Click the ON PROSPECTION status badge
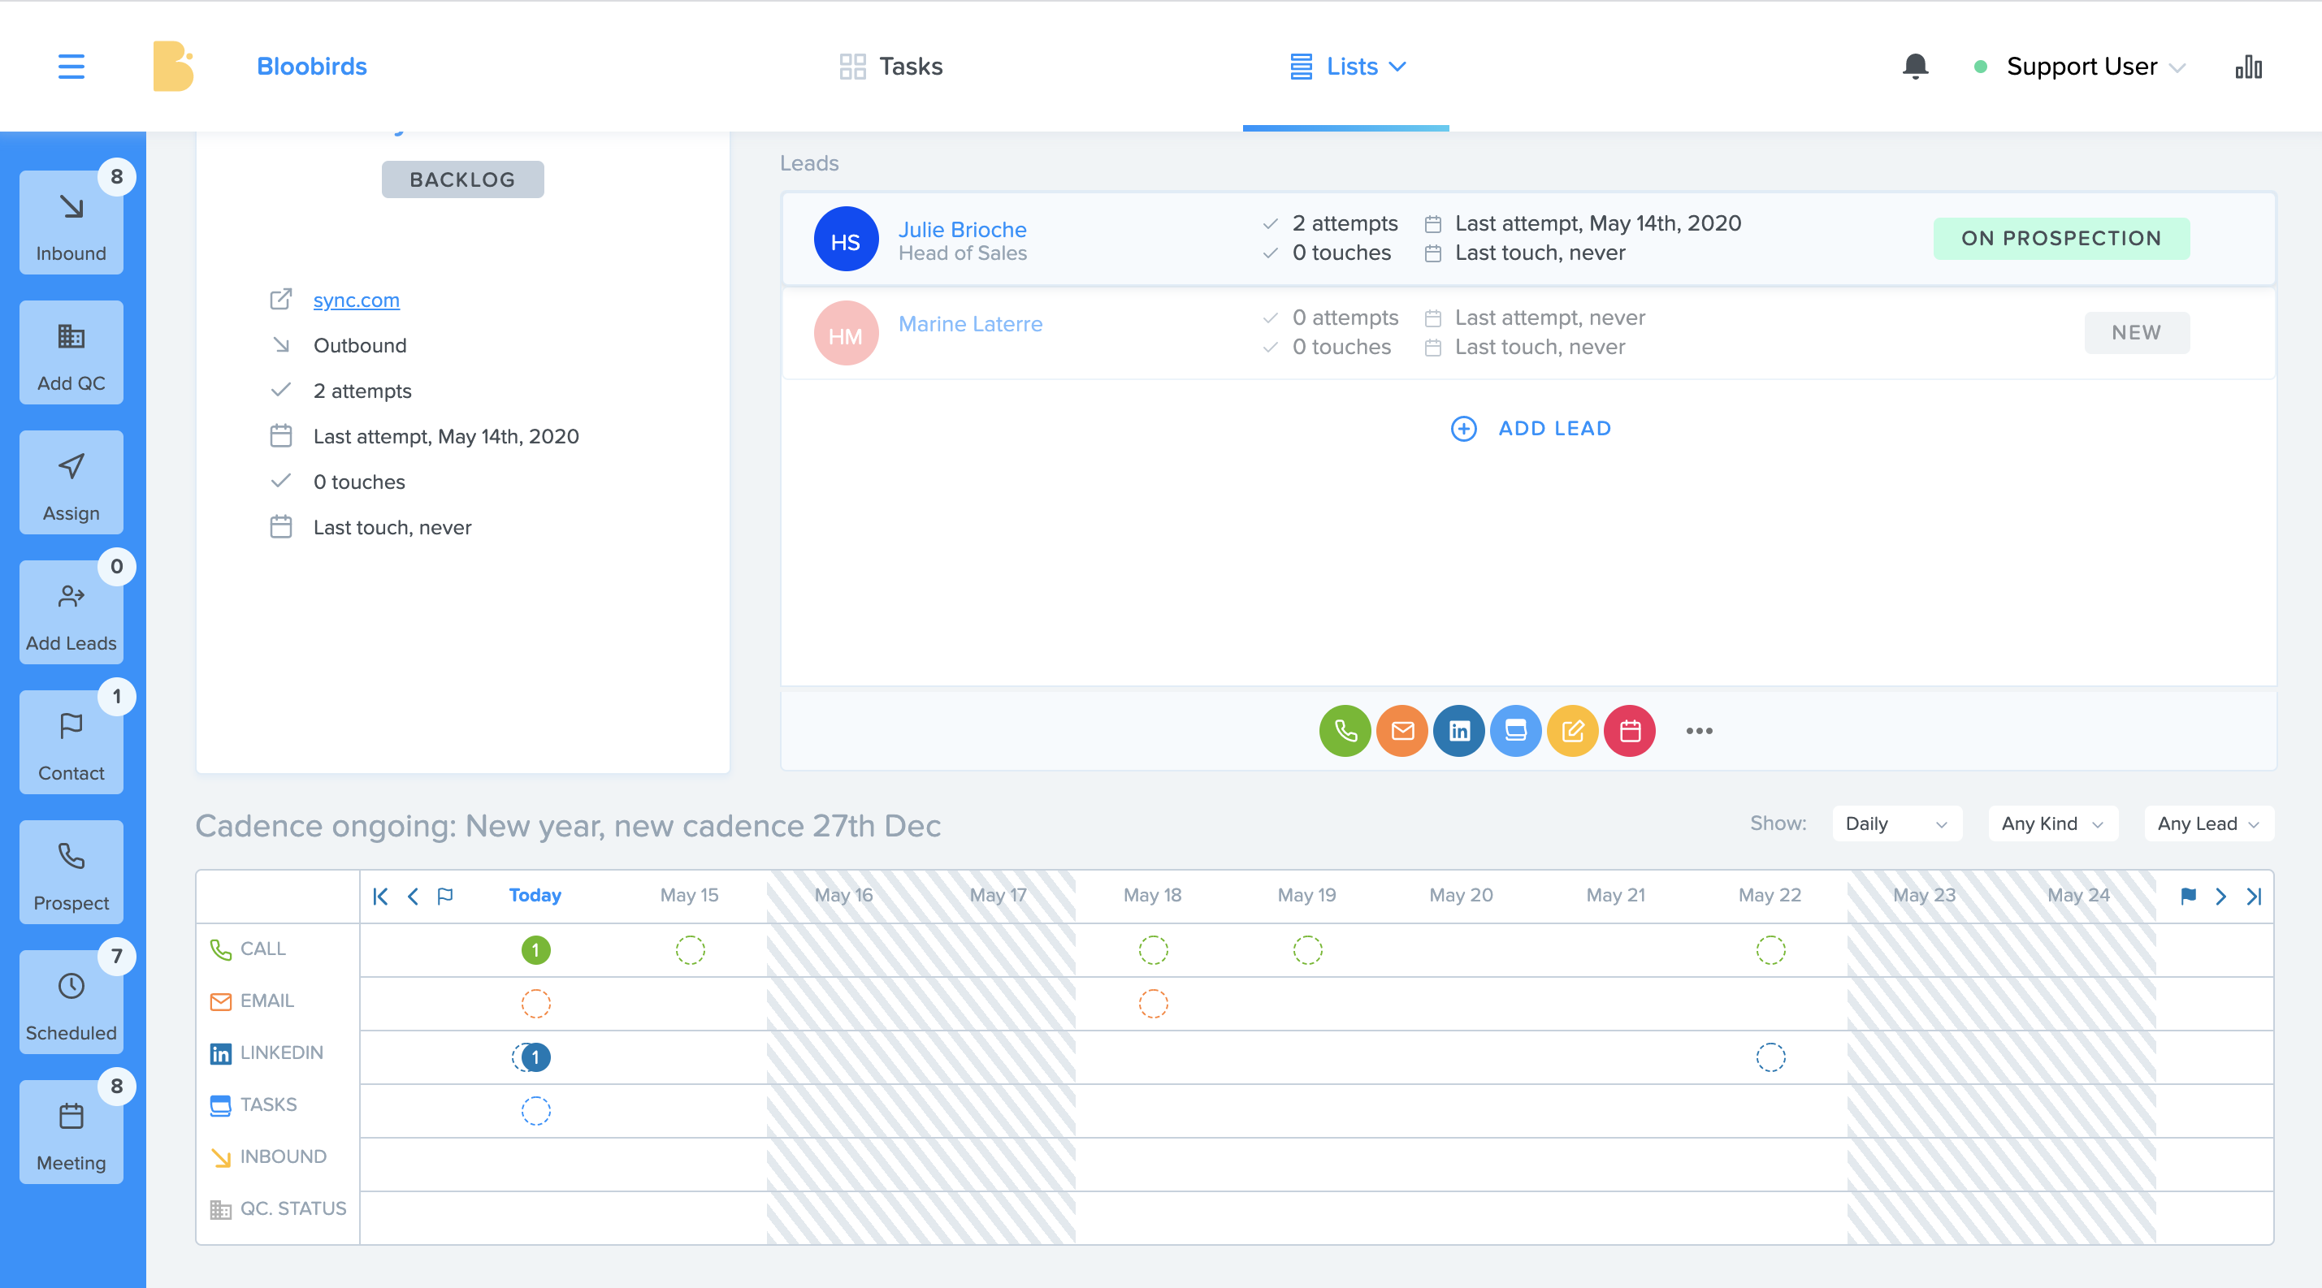2322x1288 pixels. [2060, 238]
